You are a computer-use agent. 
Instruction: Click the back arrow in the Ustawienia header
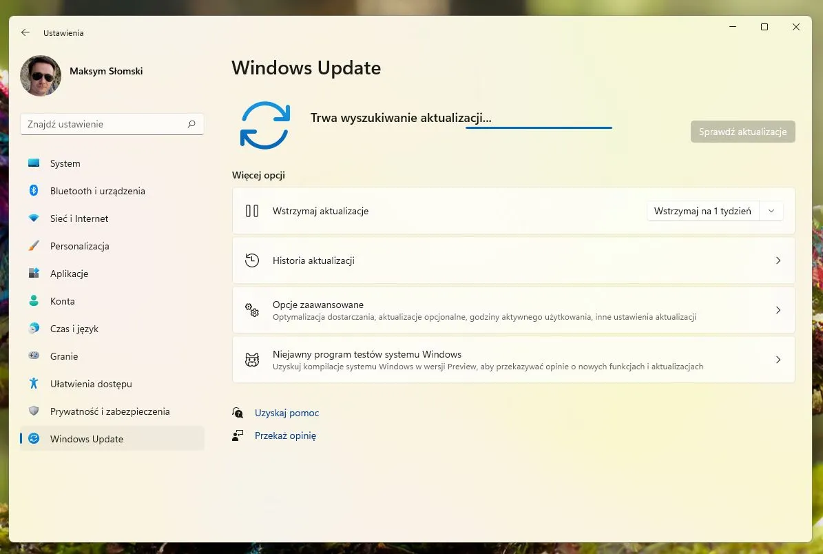coord(25,32)
